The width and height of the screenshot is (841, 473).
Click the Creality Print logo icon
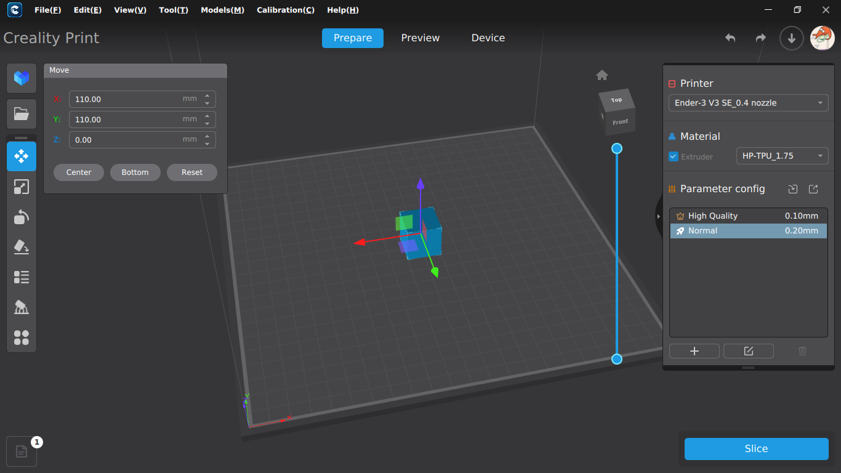15,10
